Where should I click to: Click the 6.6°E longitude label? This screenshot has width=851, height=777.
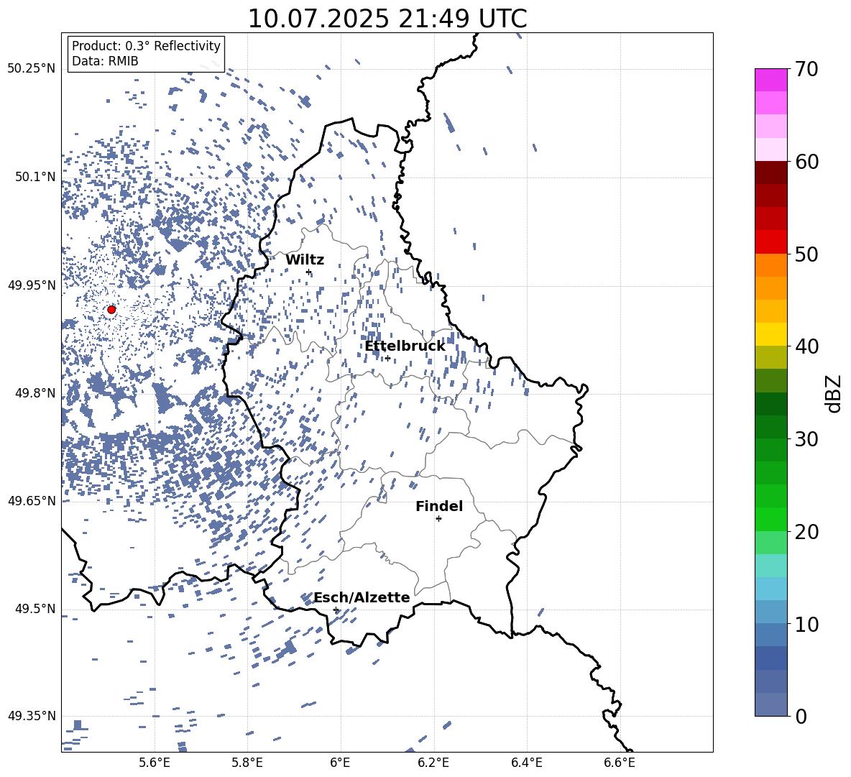coord(620,763)
